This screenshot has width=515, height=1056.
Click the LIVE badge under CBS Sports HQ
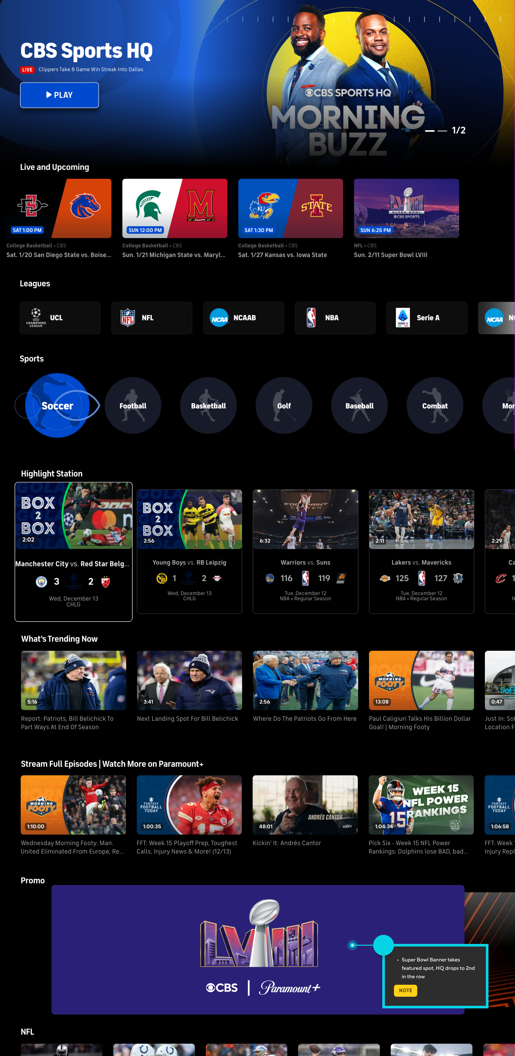[x=28, y=70]
